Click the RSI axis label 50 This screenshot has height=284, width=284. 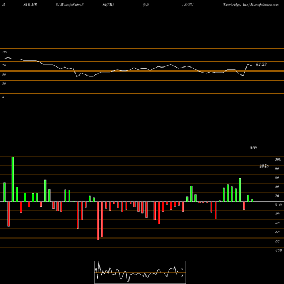[4, 74]
